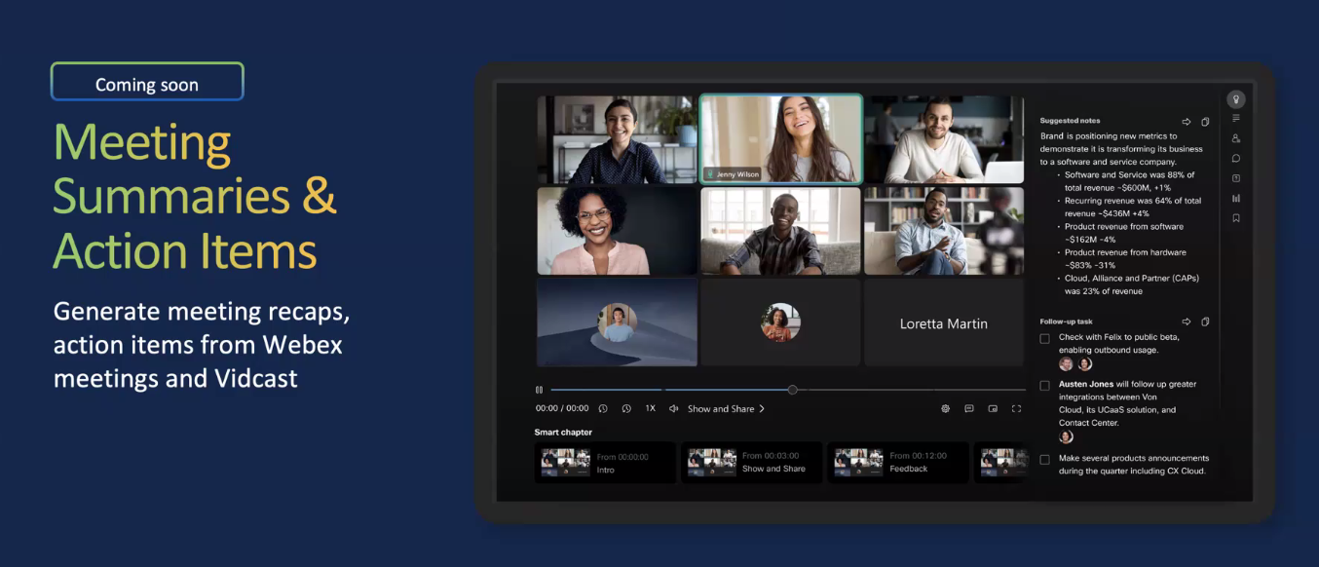Open the Intro smart chapter
Viewport: 1319px width, 567px height.
(605, 463)
